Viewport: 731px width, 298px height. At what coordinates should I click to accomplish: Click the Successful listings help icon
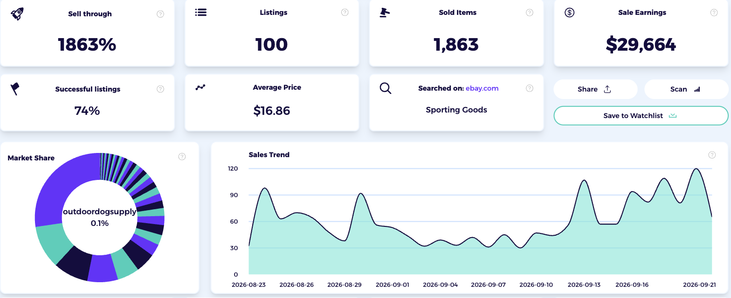tap(160, 89)
